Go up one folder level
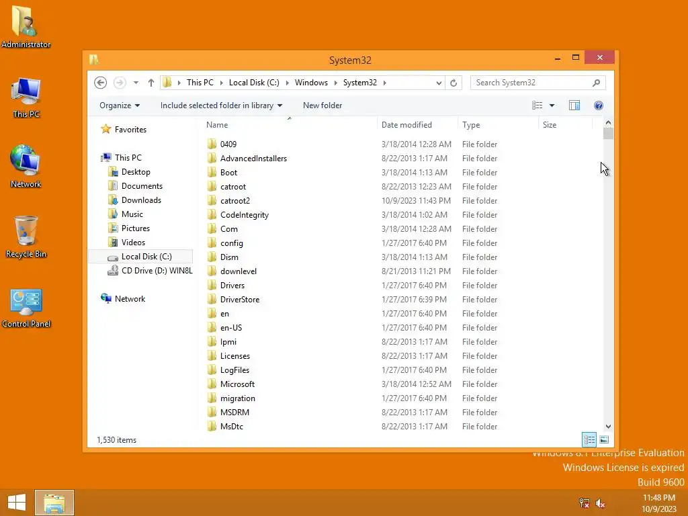Screen dimensions: 688x516 click(151, 83)
